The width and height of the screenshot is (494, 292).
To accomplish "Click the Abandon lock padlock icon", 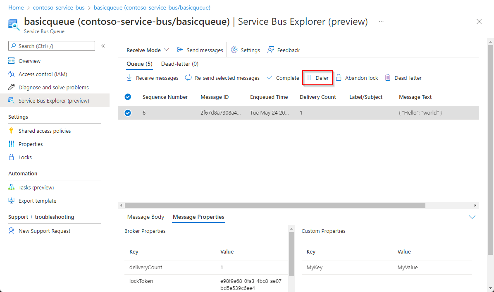I will 339,78.
